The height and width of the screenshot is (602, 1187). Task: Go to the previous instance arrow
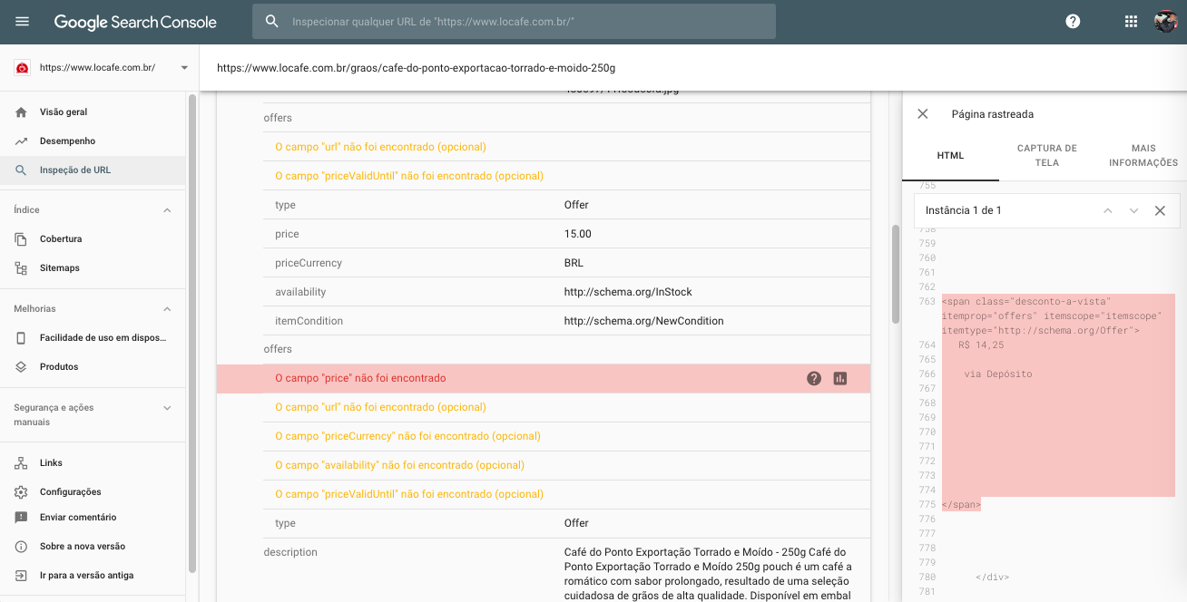pos(1108,210)
